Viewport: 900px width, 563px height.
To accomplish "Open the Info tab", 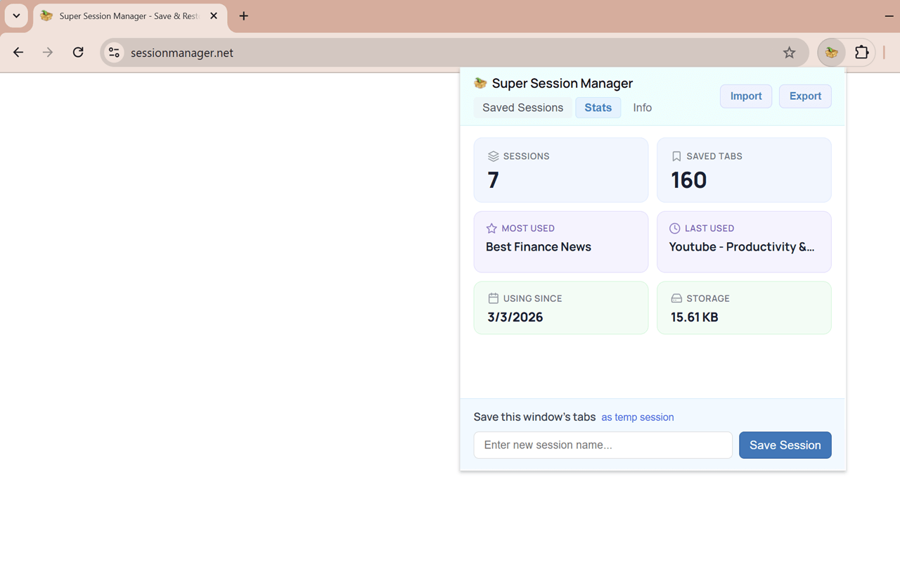I will (x=642, y=108).
